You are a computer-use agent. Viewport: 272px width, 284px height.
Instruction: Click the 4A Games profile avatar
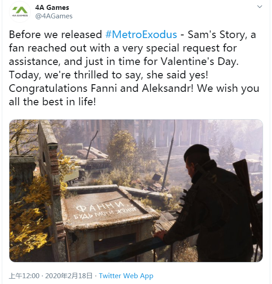point(20,12)
